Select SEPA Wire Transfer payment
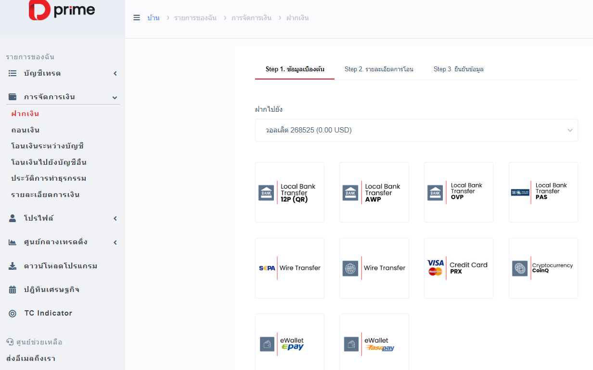Viewport: 593px width, 370px height. tap(290, 268)
